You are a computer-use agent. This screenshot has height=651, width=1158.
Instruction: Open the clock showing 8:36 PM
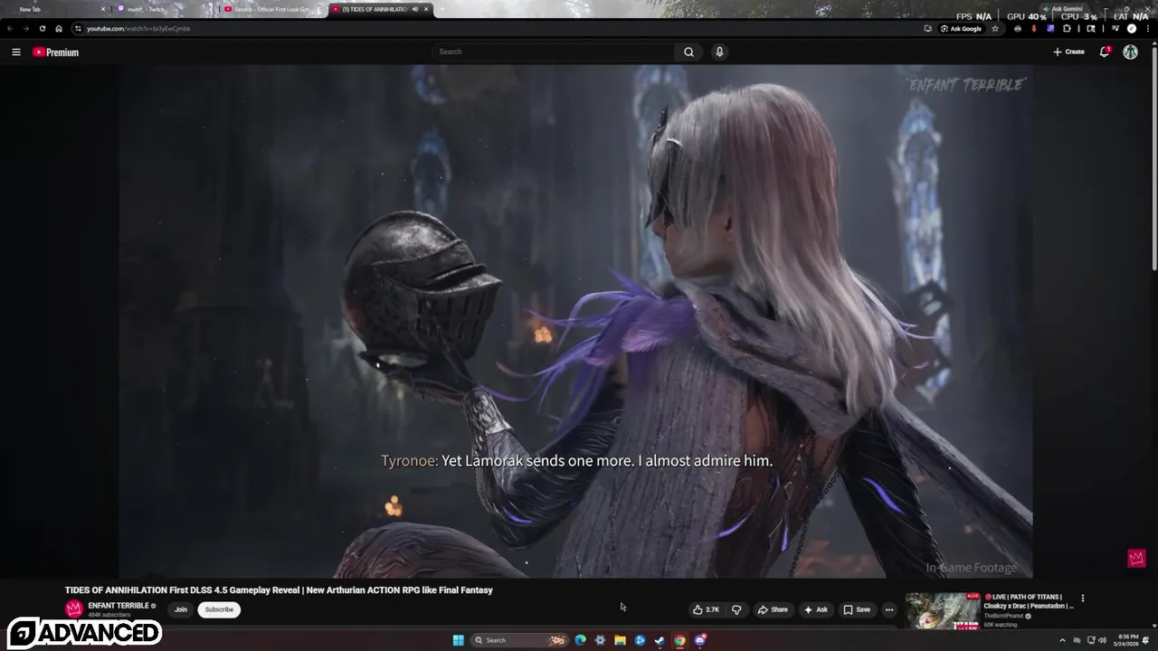1128,640
